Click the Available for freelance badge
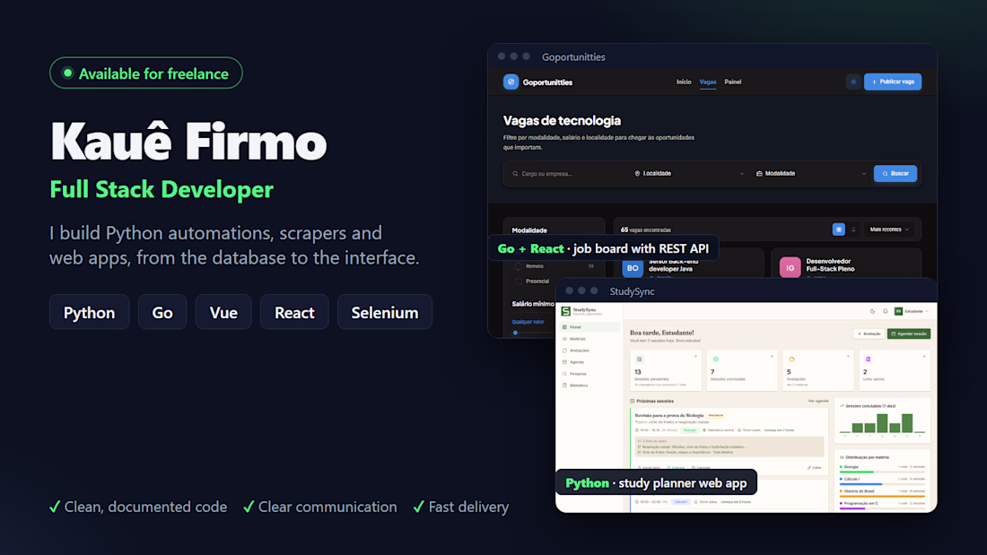This screenshot has height=555, width=987. tap(146, 73)
